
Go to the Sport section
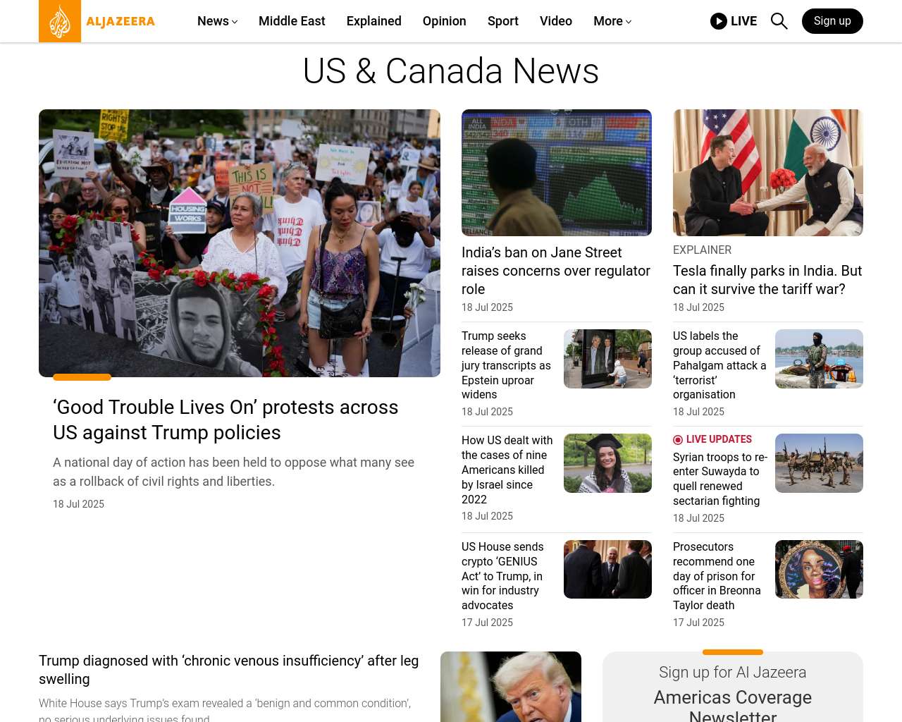tap(503, 21)
